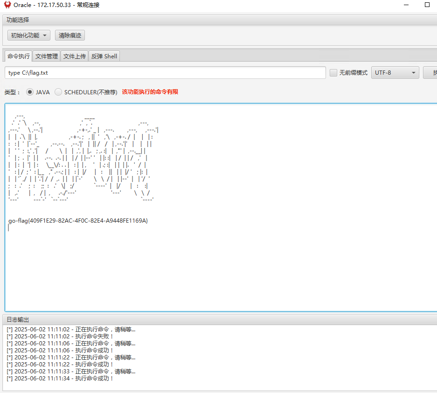Click the 功能选择 panel header

click(18, 20)
